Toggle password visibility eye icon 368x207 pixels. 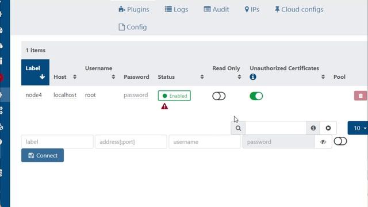[x=323, y=142]
